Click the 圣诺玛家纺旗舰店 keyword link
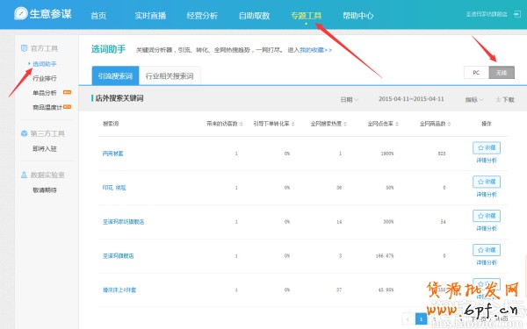527x329 pixels. 123,222
